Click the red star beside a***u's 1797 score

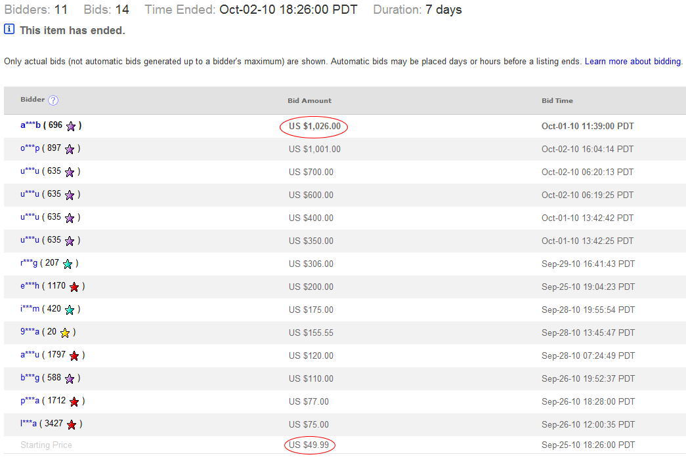coord(74,355)
